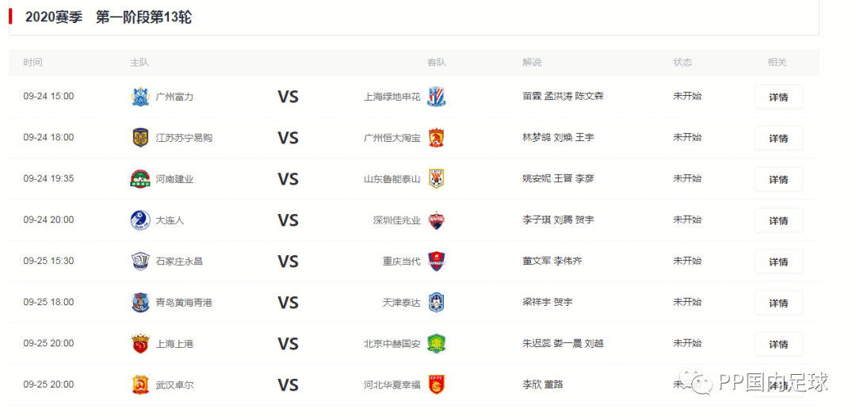Click the Wuhan Zall (武汉卓尔) team logo

140,385
